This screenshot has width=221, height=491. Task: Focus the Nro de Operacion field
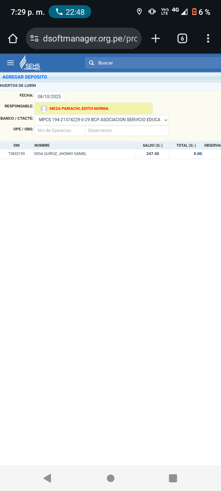coord(60,131)
